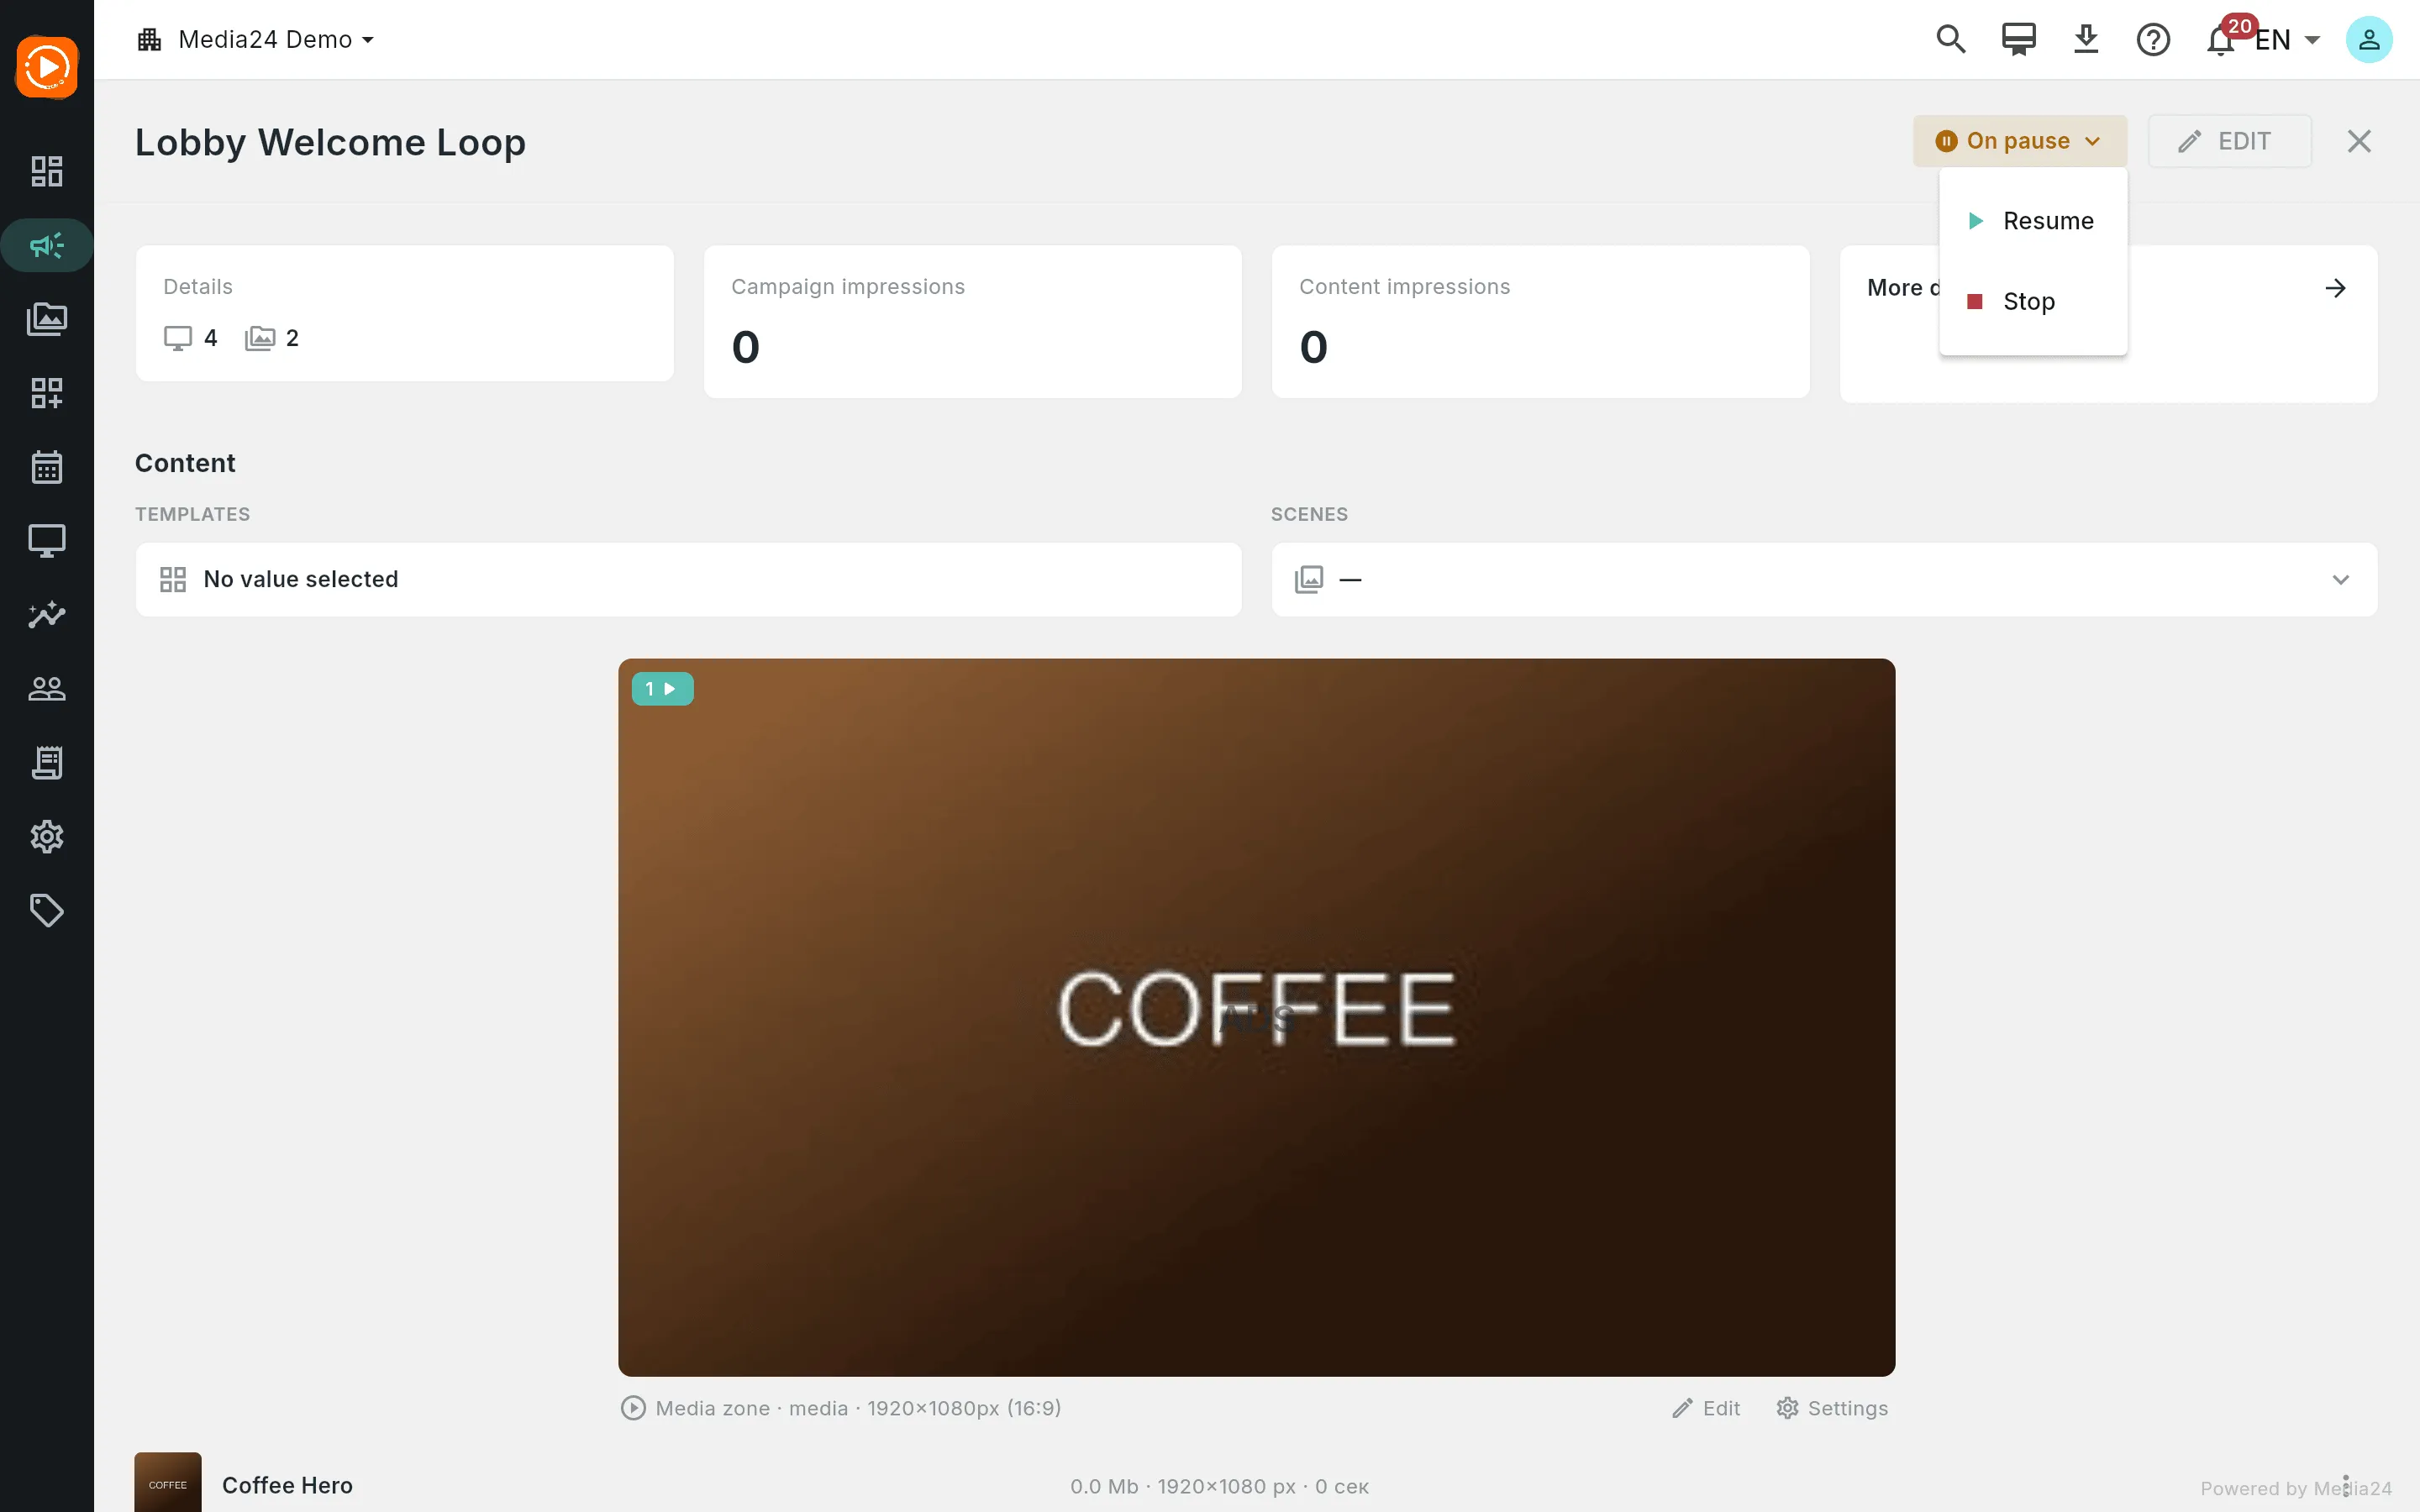2420x1512 pixels.
Task: Open the Coffee Hero more options menu
Action: pos(2345,1485)
